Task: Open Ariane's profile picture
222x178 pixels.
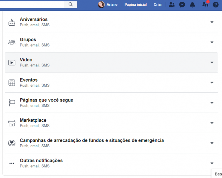Action: [x=101, y=4]
